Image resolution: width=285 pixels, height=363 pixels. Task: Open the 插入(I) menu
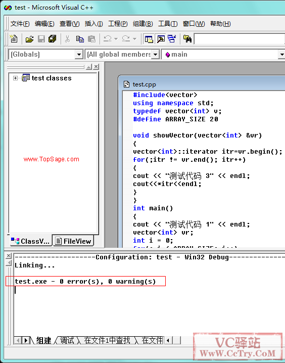pos(93,24)
